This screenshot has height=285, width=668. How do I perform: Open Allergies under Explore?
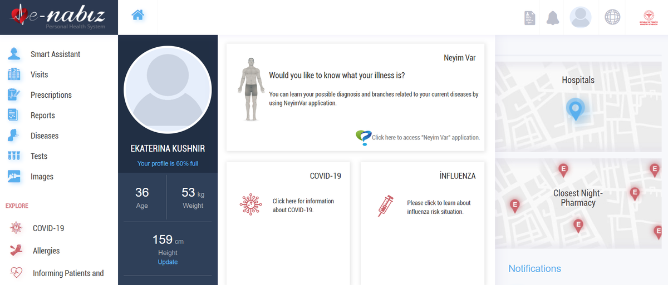(46, 251)
